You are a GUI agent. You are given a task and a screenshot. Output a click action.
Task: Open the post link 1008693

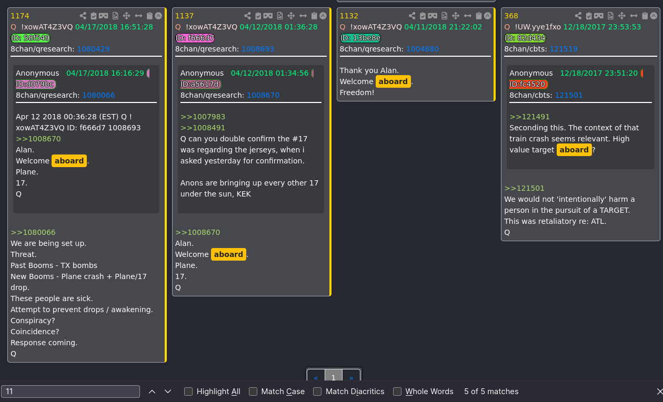point(258,49)
